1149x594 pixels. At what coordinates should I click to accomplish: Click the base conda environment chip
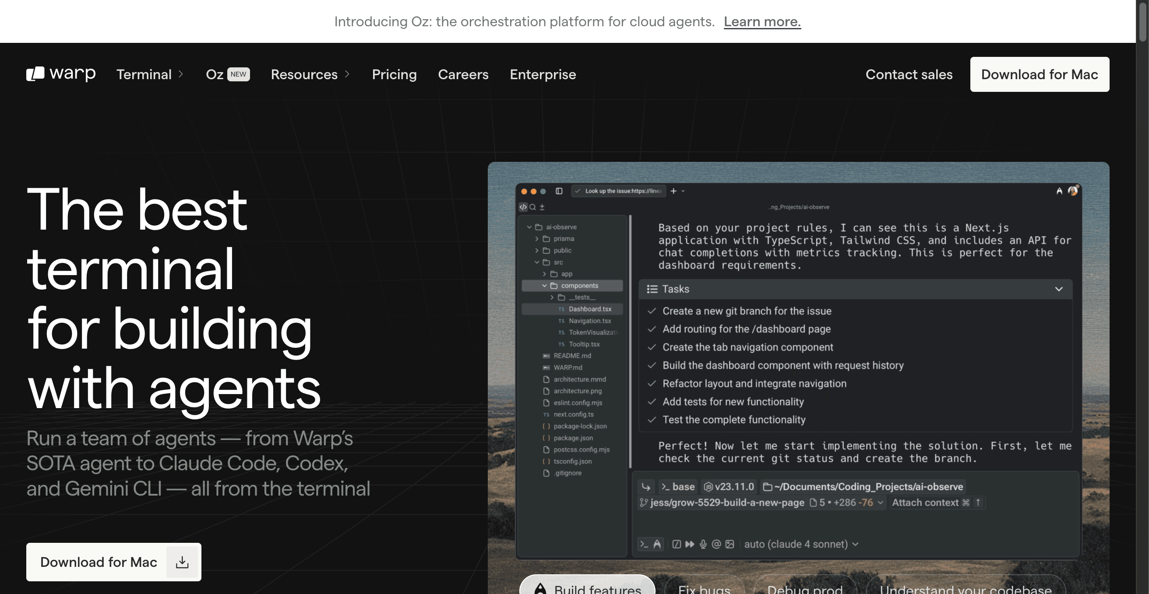point(677,486)
